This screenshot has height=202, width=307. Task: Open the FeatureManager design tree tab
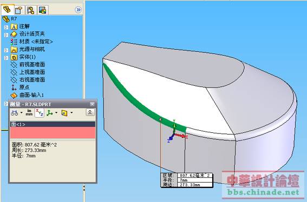8,9
